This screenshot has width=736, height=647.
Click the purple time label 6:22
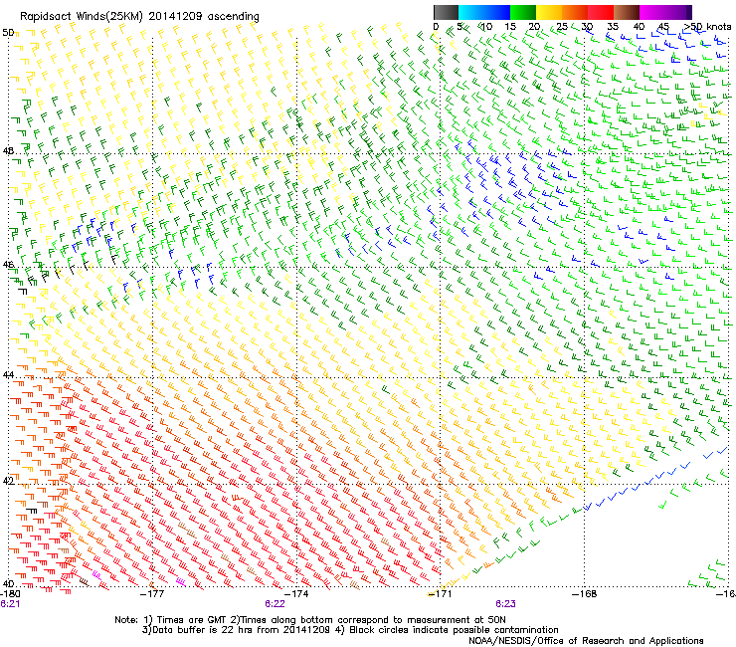tap(276, 604)
